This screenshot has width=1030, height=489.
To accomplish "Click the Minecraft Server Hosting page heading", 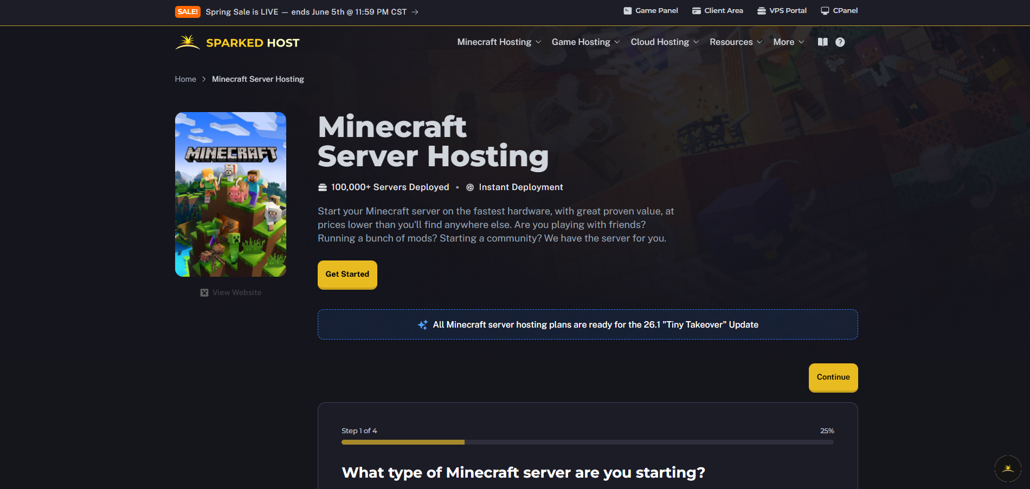I will pos(433,141).
